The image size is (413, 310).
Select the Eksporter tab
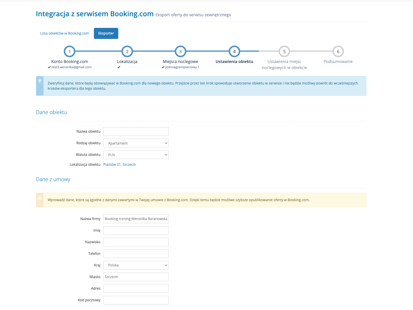(106, 33)
